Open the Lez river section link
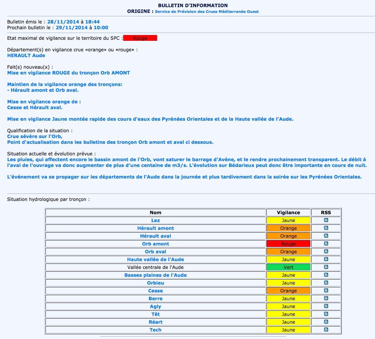 tap(155, 220)
